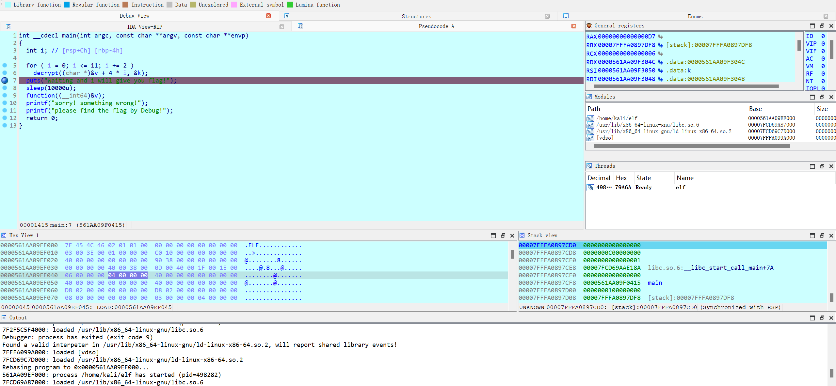The height and width of the screenshot is (386, 836).
Task: Select the elf thread row
Action: click(x=680, y=187)
